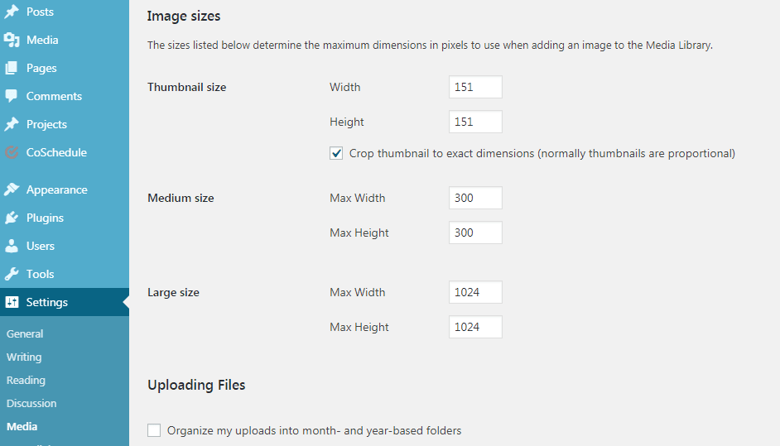Click the CoSchedule checkmark icon

pos(12,152)
